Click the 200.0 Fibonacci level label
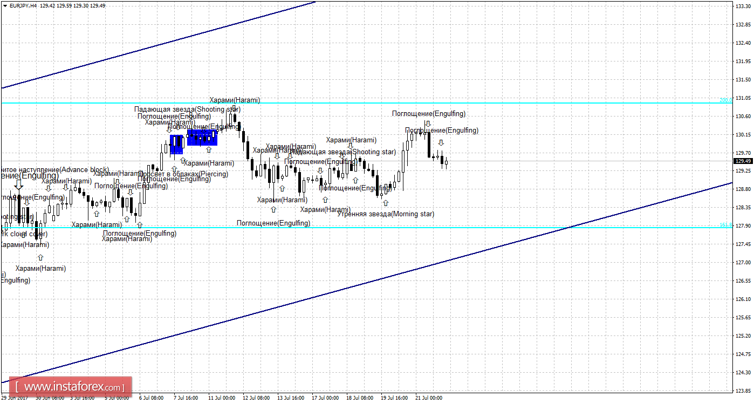Image resolution: width=754 pixels, height=404 pixels. (x=725, y=100)
